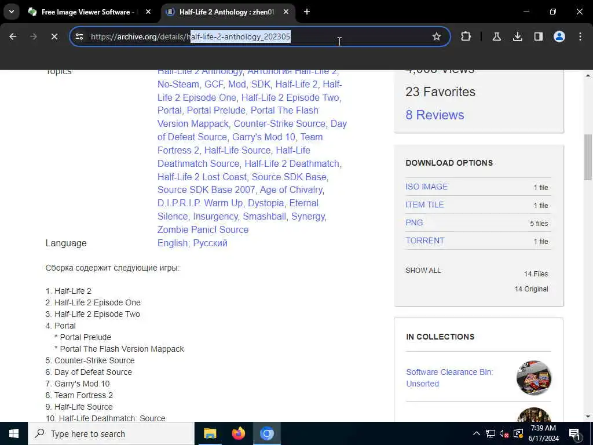Open Software Clearance Bin: Unsorted collection
This screenshot has height=445, width=593.
(449, 378)
